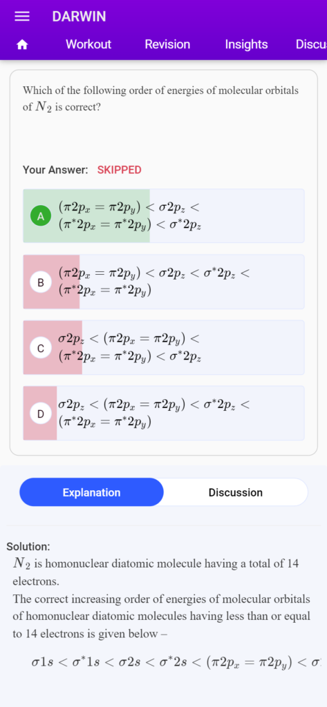Click the molecular orbital energy order formula

coord(176,662)
